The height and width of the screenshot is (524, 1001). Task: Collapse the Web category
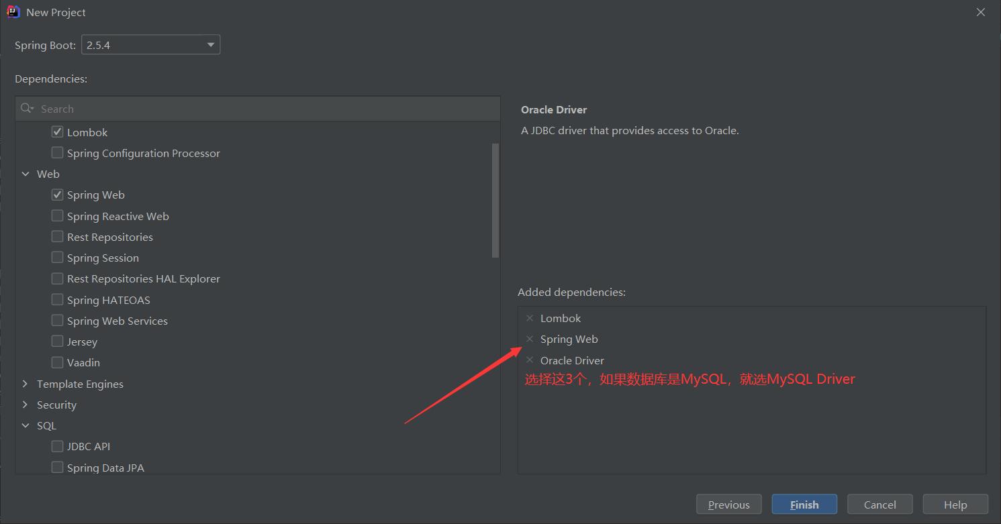pyautogui.click(x=26, y=174)
